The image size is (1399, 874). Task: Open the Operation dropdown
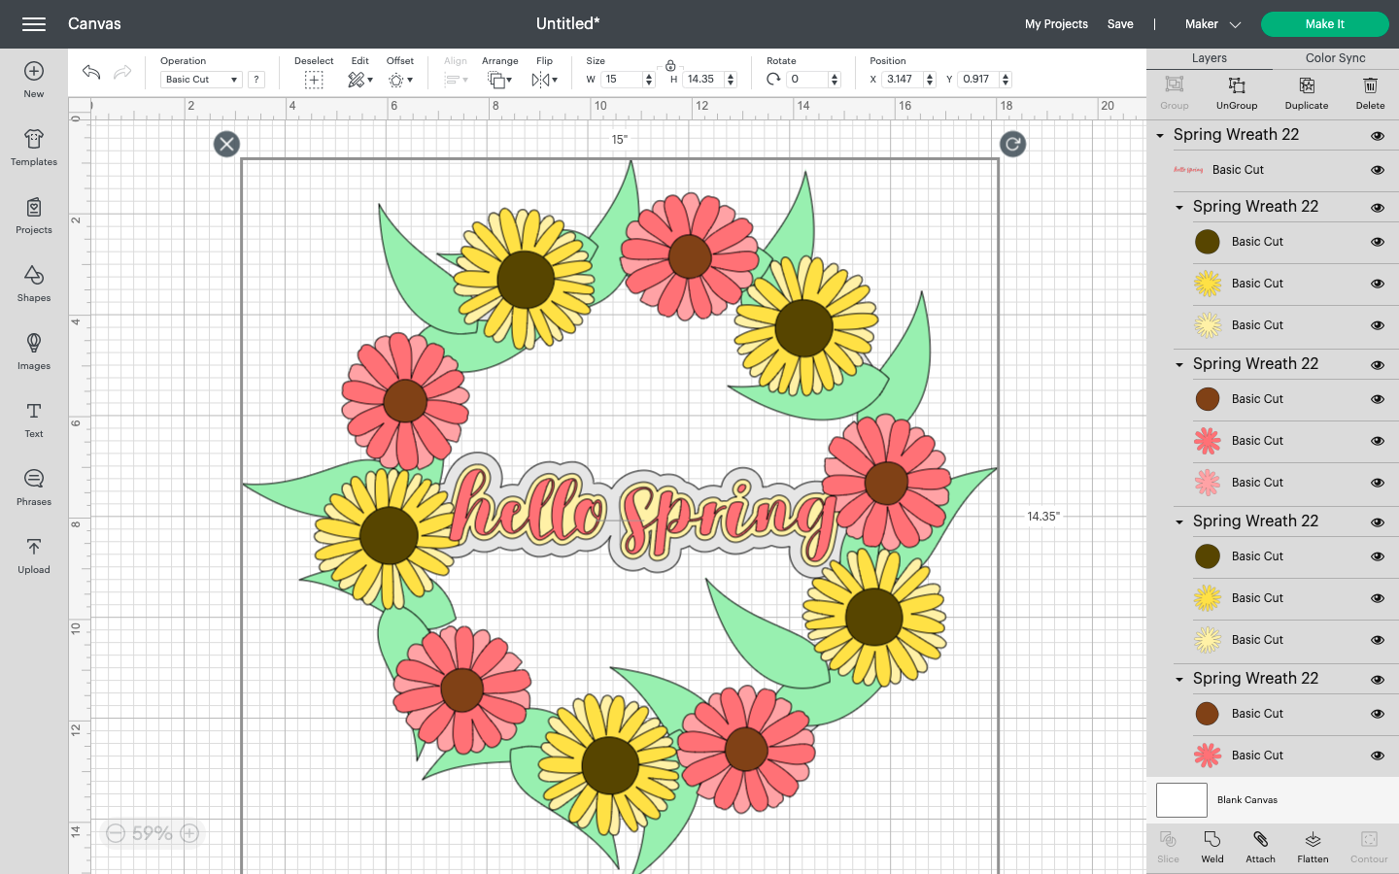[200, 79]
